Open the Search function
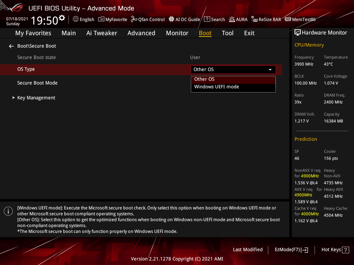The height and width of the screenshot is (265, 354). (x=214, y=19)
